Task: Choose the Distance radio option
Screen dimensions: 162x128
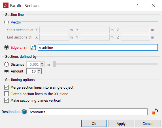Action: 7,64
